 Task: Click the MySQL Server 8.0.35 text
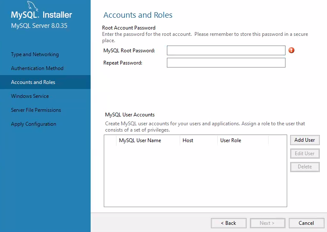click(39, 26)
